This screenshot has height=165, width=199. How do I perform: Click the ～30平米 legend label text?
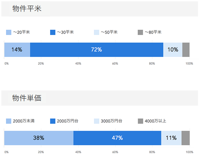[65, 32]
